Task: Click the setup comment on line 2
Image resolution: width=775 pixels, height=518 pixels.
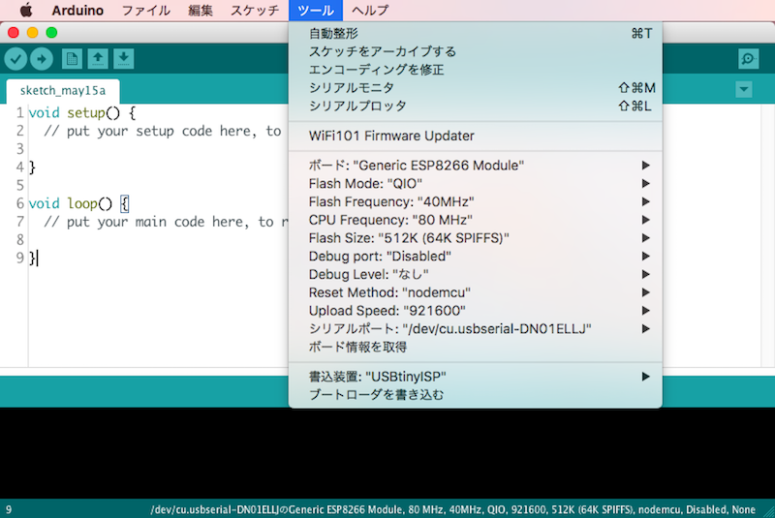Action: 162,132
